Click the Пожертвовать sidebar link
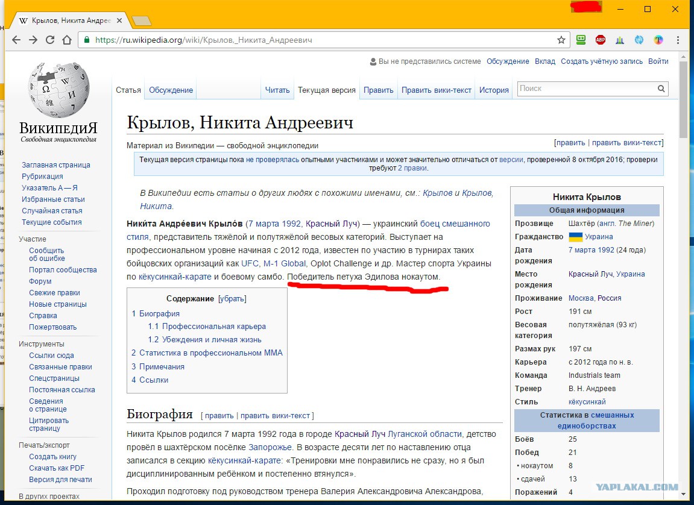Image resolution: width=694 pixels, height=505 pixels. click(52, 327)
